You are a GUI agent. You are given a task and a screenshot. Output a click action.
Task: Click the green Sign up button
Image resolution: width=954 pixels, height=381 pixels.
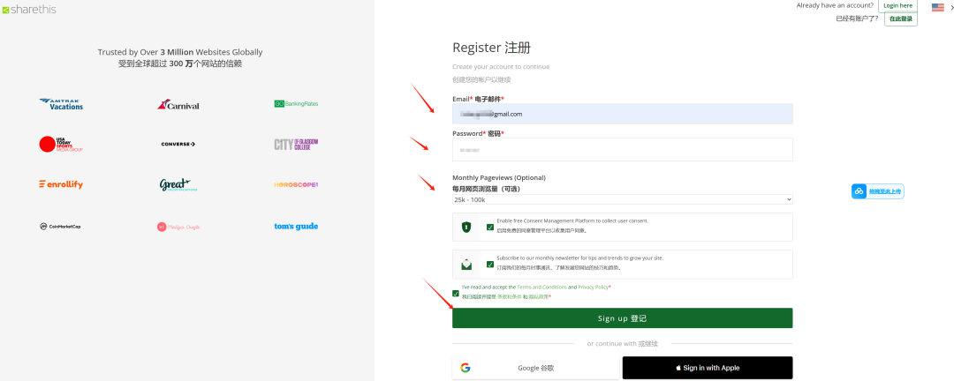pyautogui.click(x=623, y=317)
